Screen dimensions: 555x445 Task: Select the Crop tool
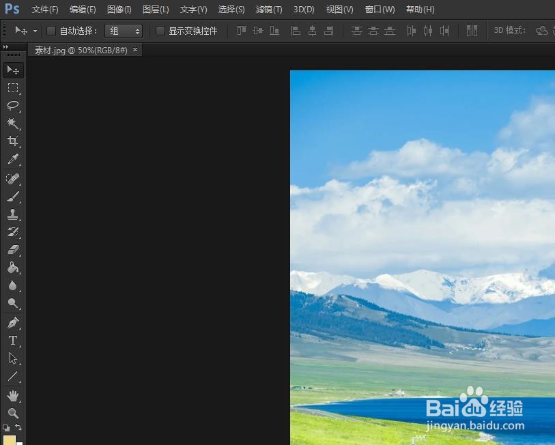click(x=13, y=141)
